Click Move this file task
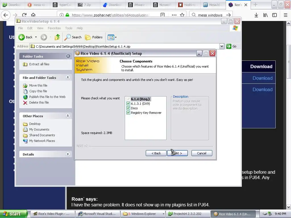The width and height of the screenshot is (291, 218). coord(35,85)
